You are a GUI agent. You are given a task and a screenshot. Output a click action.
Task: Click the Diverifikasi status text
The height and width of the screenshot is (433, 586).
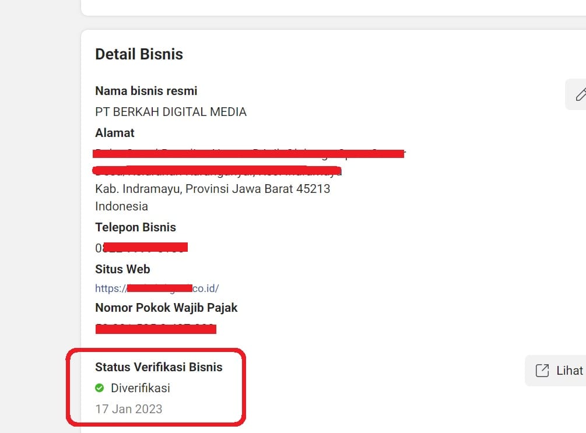(x=140, y=388)
